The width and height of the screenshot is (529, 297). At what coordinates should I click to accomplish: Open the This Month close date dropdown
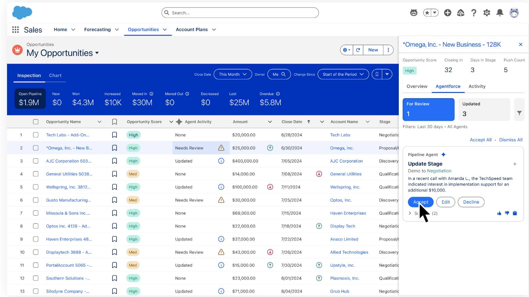[x=233, y=74]
